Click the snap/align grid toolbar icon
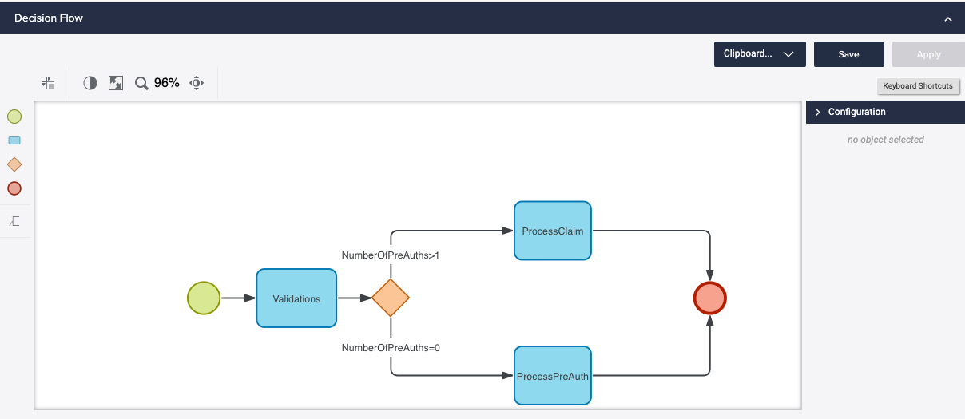965x419 pixels. pos(48,83)
